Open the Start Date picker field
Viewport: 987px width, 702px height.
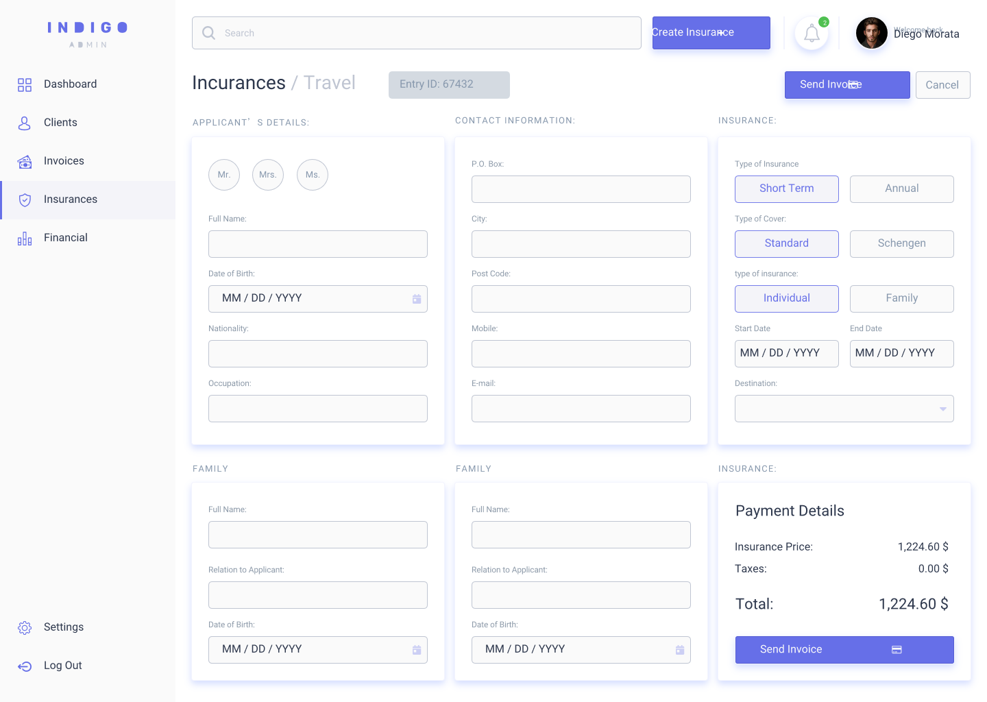787,354
